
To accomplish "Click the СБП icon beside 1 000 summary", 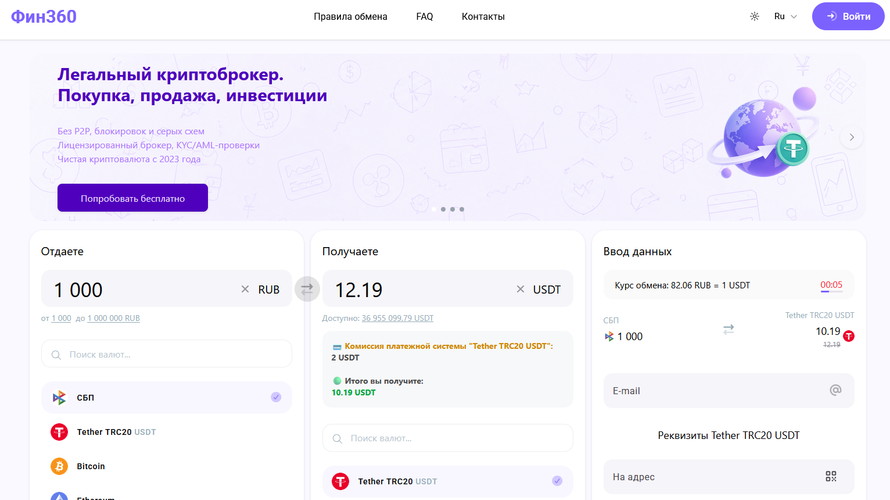I will [x=609, y=337].
